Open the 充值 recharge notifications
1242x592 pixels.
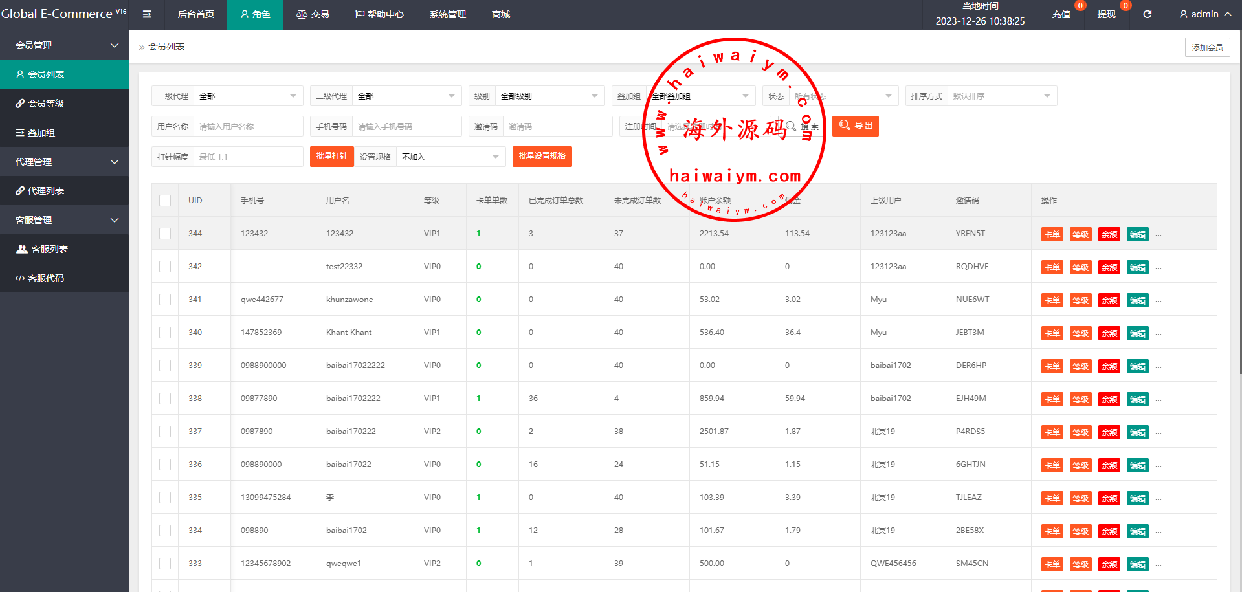[x=1061, y=14]
